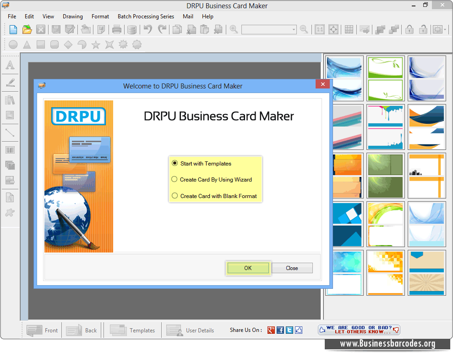Click the Save disk icon
The height and width of the screenshot is (353, 453).
tap(56, 29)
